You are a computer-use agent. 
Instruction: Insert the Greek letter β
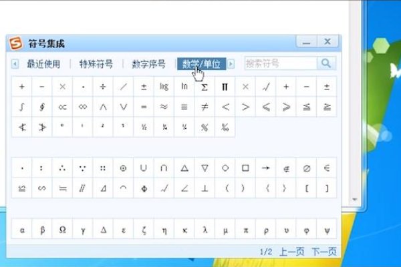tap(42, 229)
